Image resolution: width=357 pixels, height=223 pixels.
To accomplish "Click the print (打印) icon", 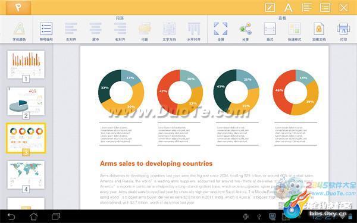I will (343, 31).
